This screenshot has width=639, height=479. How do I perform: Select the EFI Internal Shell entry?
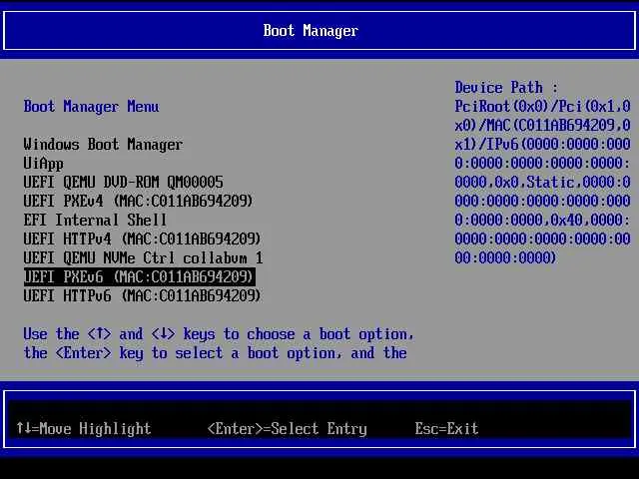tap(95, 220)
